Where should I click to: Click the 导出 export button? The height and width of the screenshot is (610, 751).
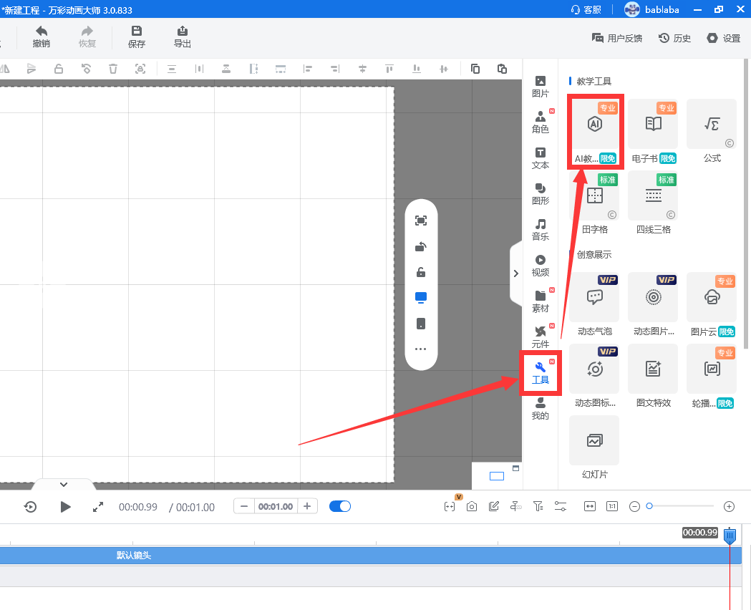(183, 37)
